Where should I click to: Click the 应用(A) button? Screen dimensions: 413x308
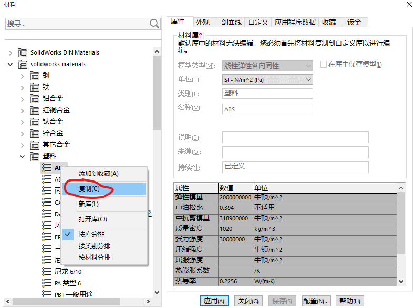(x=214, y=301)
